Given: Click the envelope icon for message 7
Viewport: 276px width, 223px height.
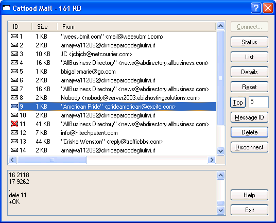Looking at the screenshot, I should pos(14,89).
